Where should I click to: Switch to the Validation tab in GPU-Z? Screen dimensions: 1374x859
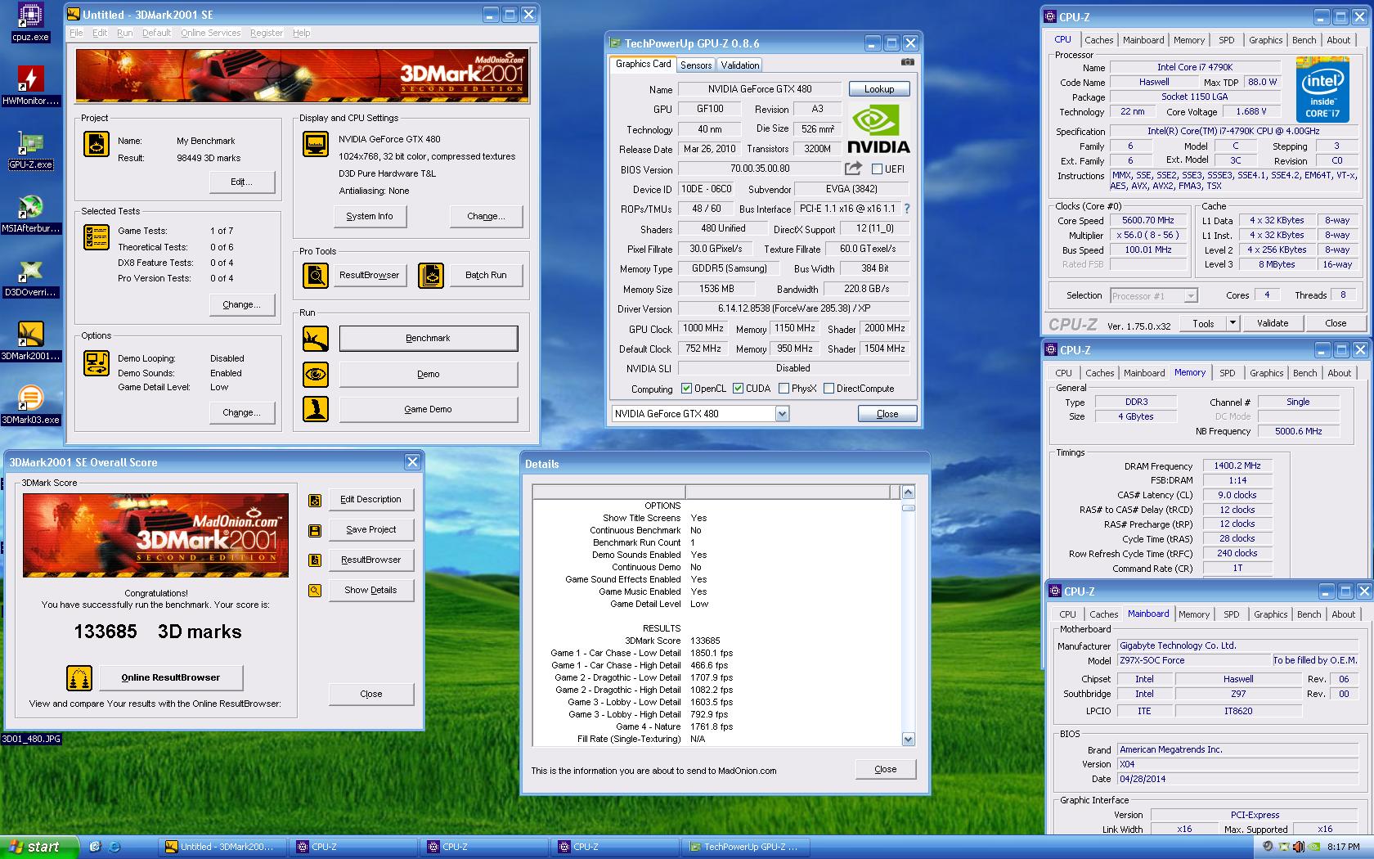coord(740,65)
